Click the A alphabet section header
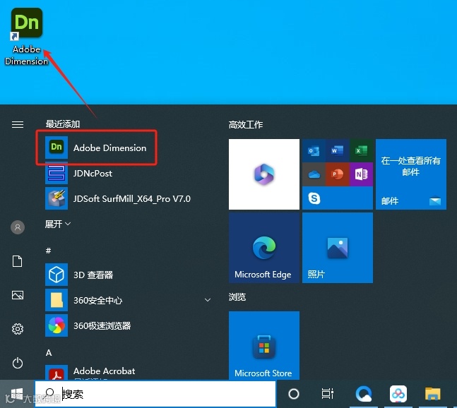The width and height of the screenshot is (457, 408). 49,353
